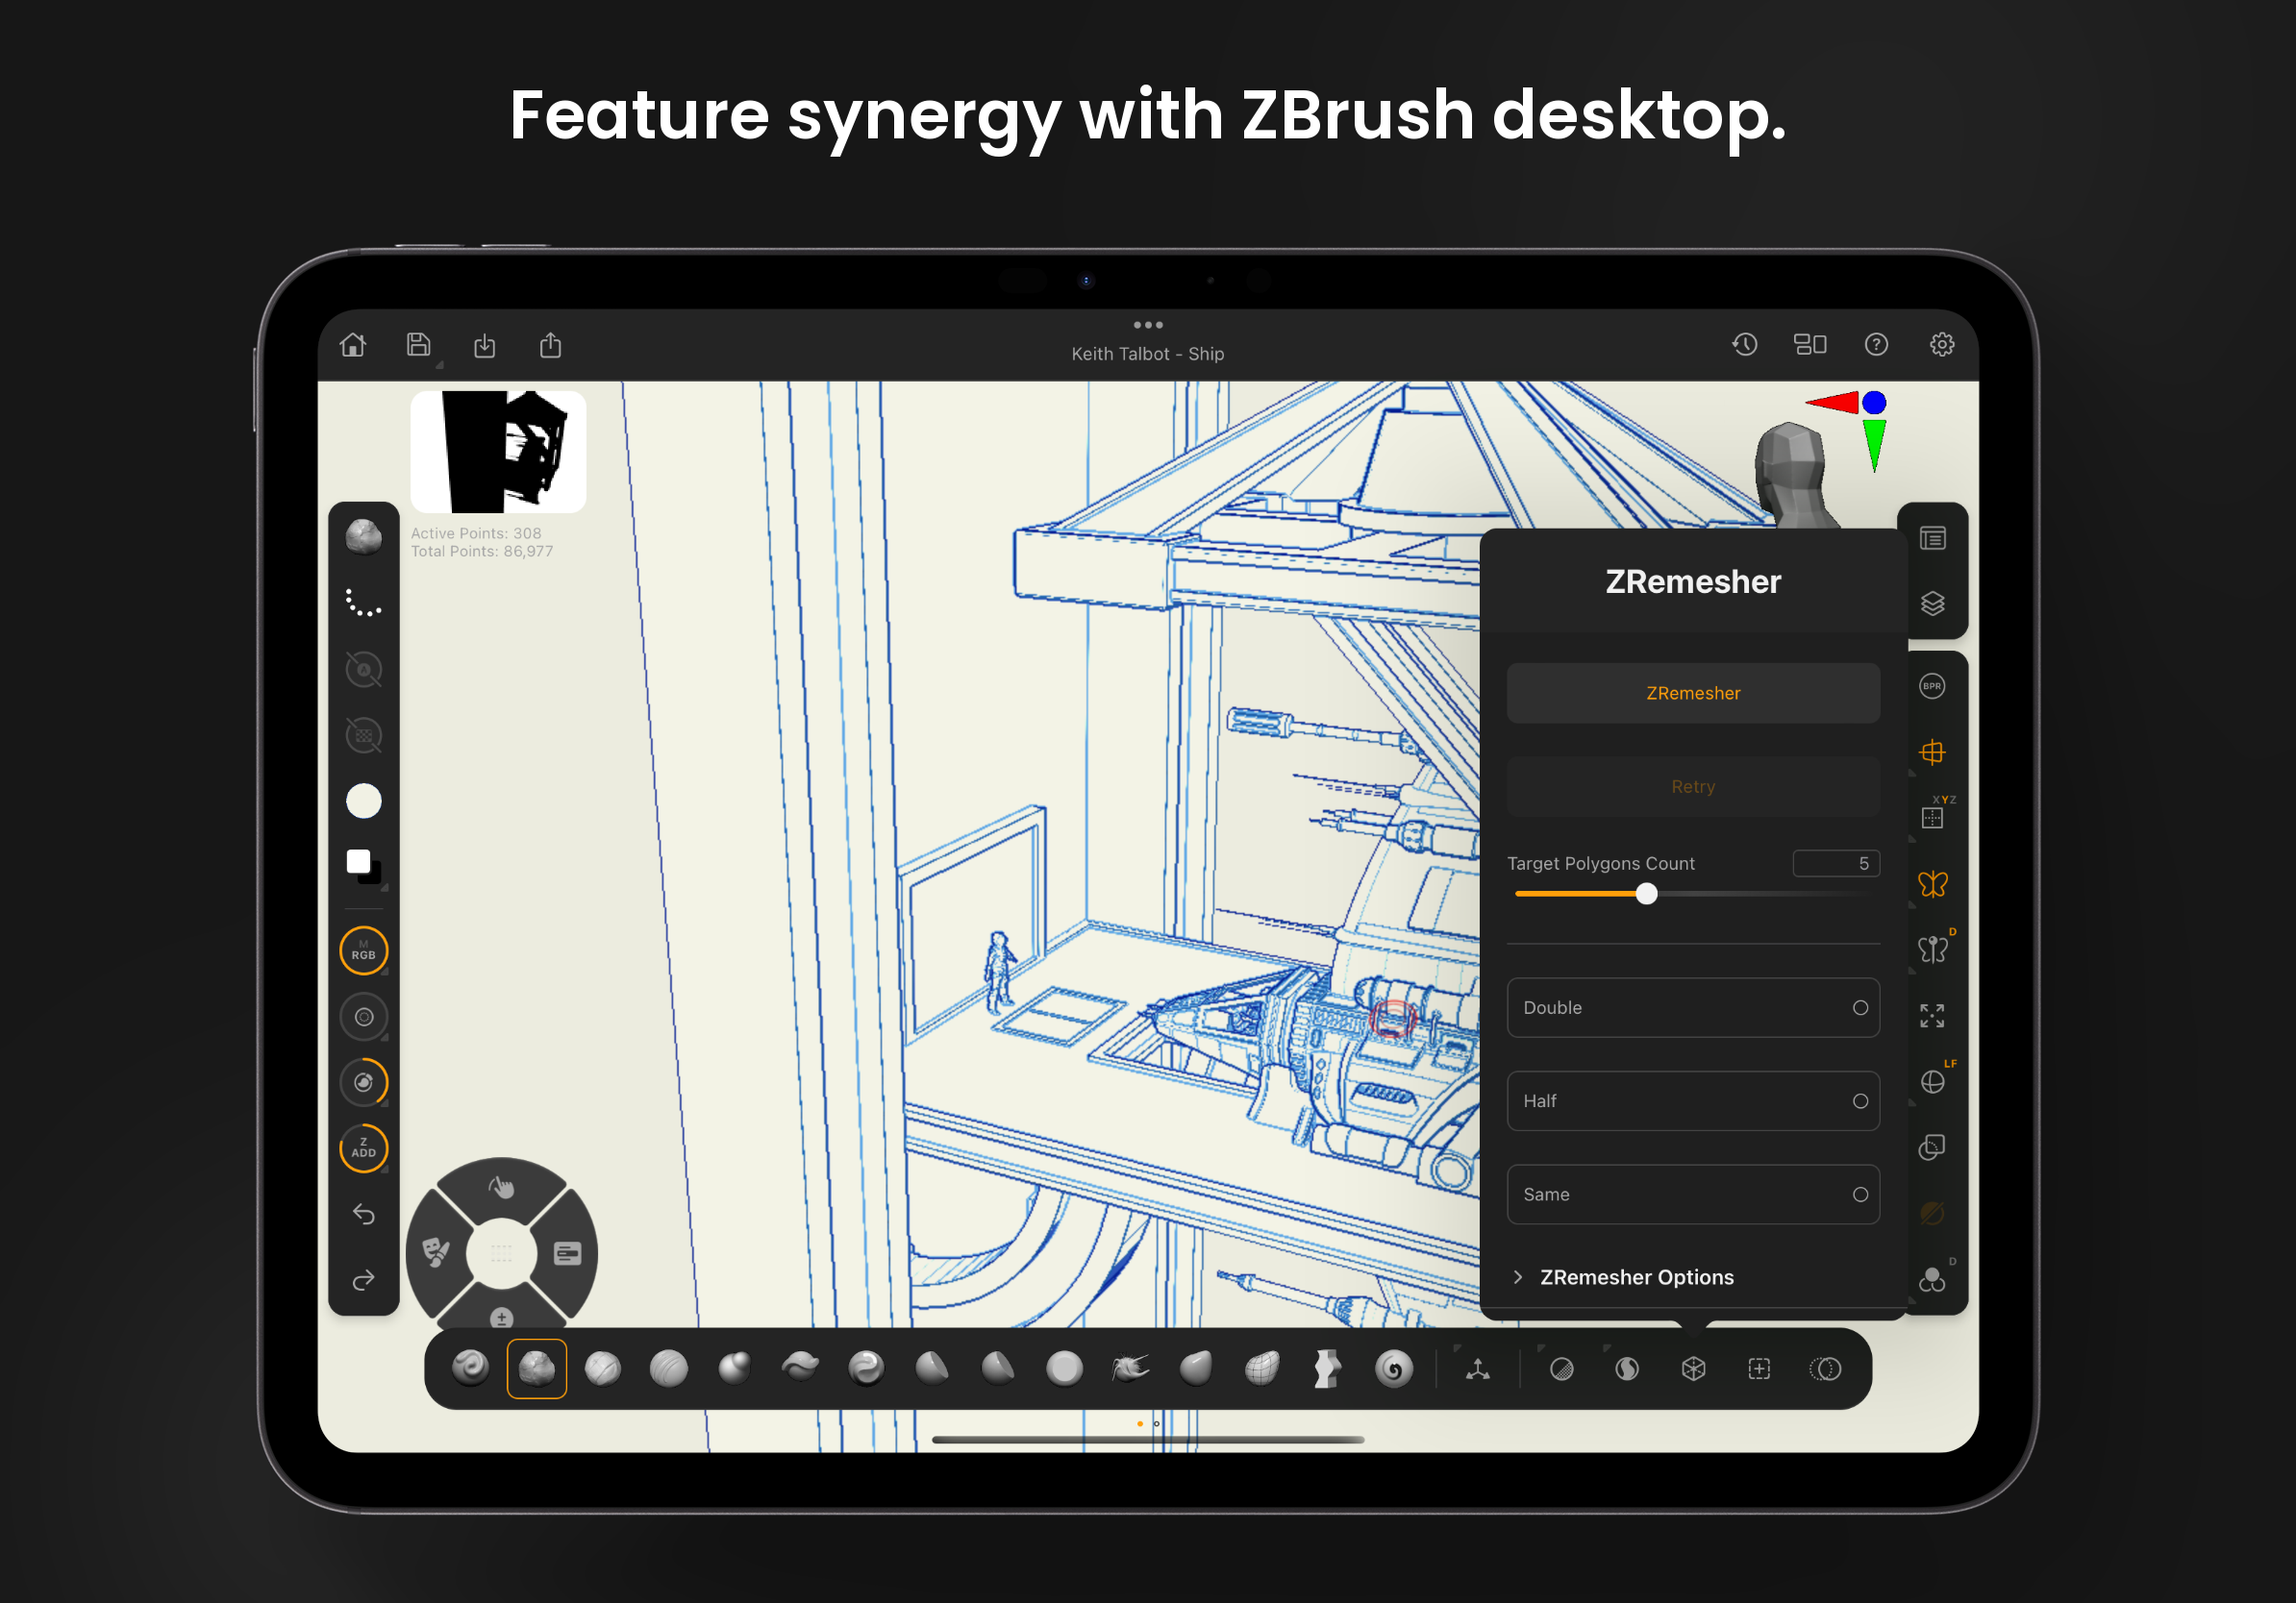2296x1603 pixels.
Task: Select the Half radio option
Action: click(1693, 1101)
